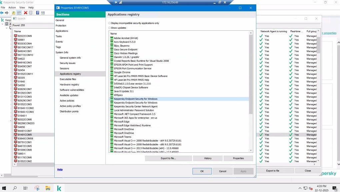The image size is (340, 192).
Task: Open Executable files subsection
Action: coord(68,79)
